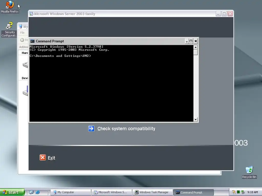
Task: Switch to Windows Task Manager taskbar button
Action: (x=153, y=192)
